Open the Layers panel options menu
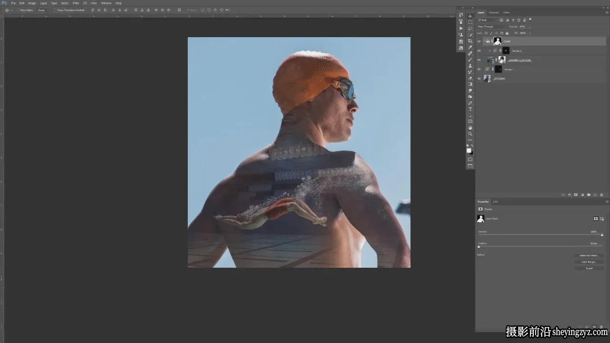This screenshot has height=343, width=610. pyautogui.click(x=607, y=12)
